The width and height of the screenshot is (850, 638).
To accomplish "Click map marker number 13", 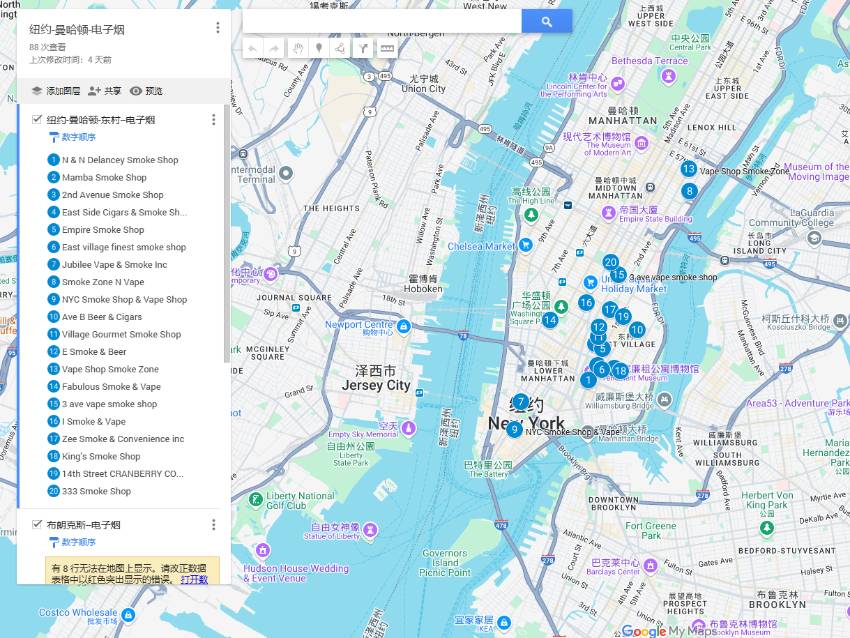I will [x=688, y=168].
